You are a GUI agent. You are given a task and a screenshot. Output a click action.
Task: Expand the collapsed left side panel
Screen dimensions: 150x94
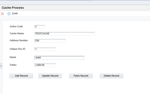[1, 66]
